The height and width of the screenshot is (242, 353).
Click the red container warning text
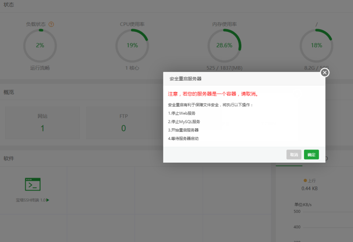coord(213,94)
